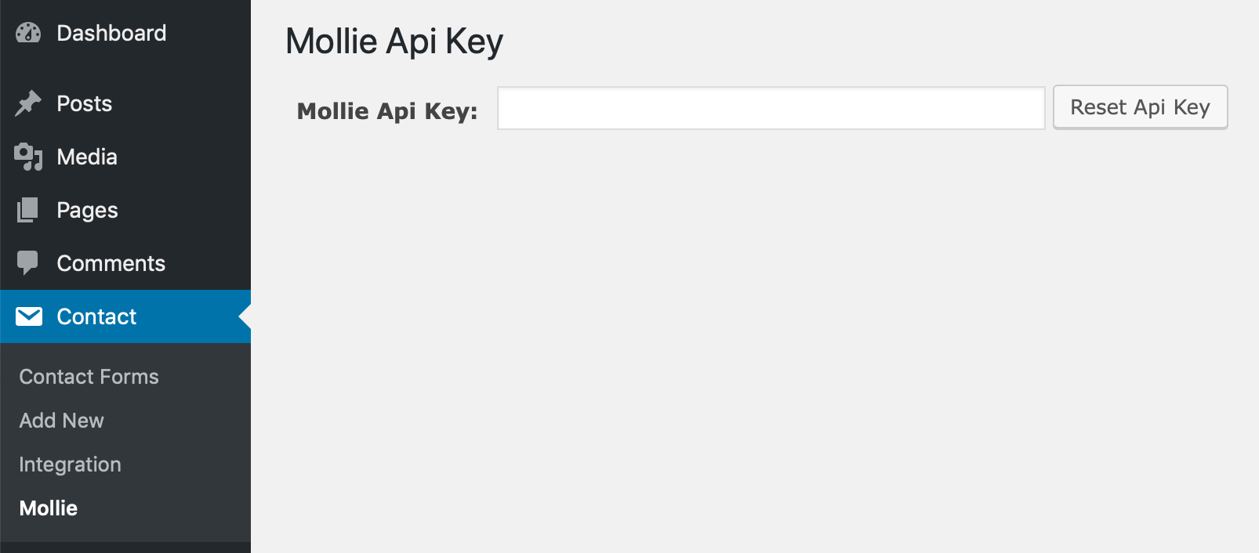Viewport: 1259px width, 553px height.
Task: Select the Contact menu label
Action: coord(96,316)
